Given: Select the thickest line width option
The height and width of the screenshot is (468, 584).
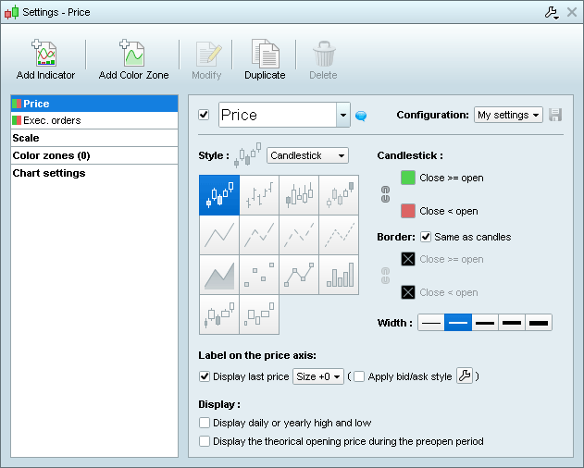Looking at the screenshot, I should pos(538,323).
